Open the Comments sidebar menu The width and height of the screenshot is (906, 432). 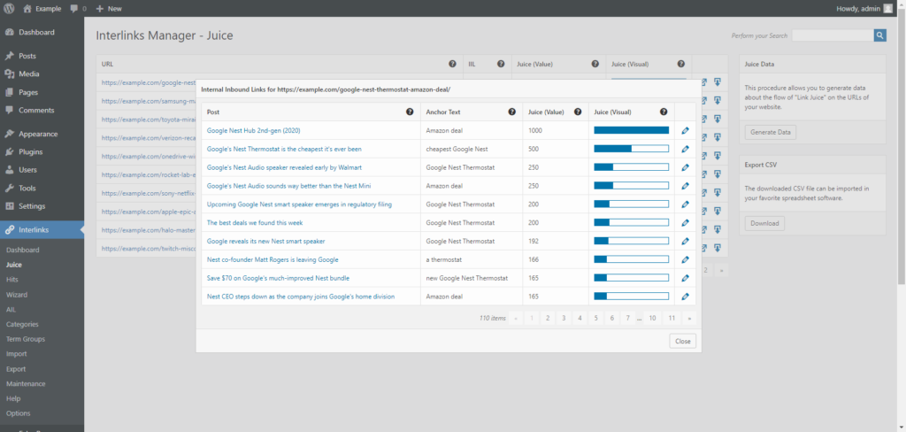coord(36,110)
